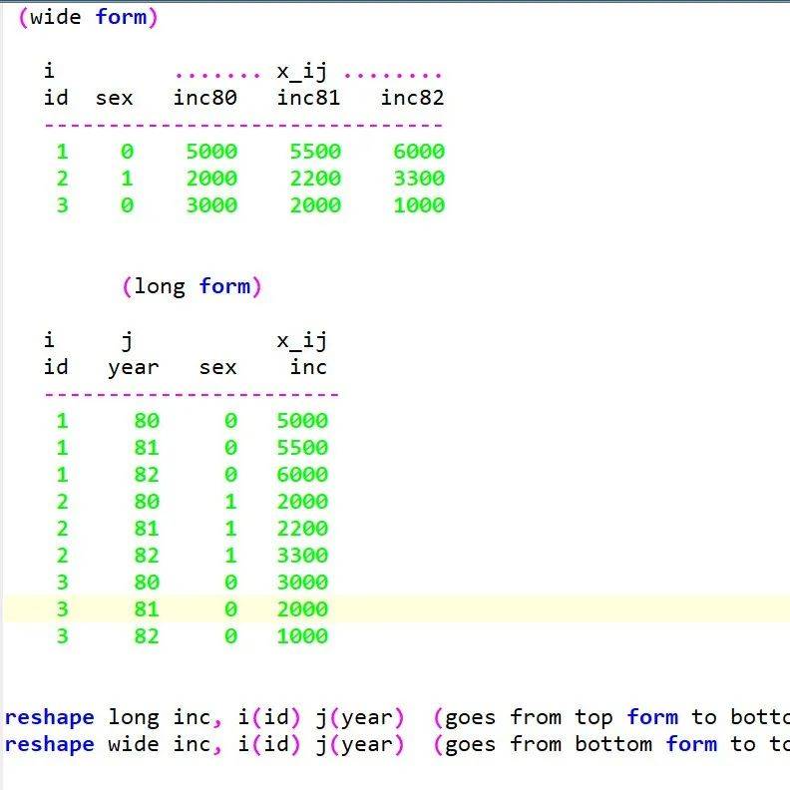Click the inc81 column header
The width and height of the screenshot is (790, 790).
(308, 98)
